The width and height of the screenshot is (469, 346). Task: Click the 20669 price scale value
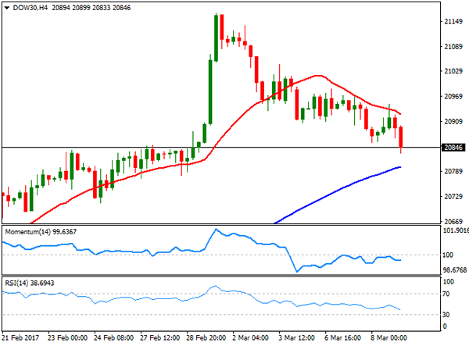point(453,221)
